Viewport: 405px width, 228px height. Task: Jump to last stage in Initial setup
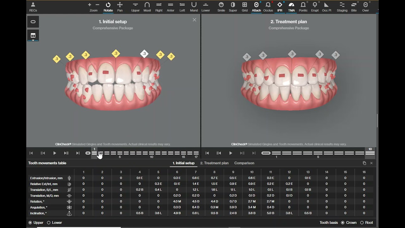78,153
